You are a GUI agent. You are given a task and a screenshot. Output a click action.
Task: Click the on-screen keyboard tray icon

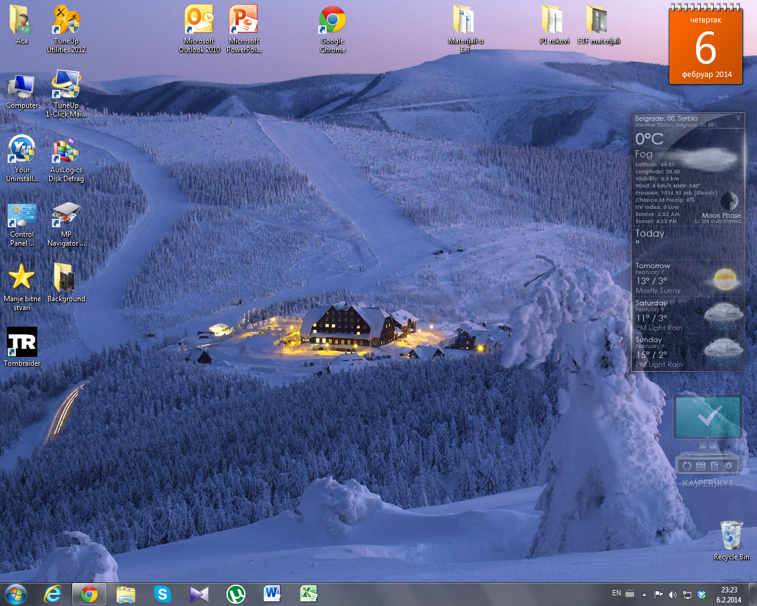coord(630,594)
